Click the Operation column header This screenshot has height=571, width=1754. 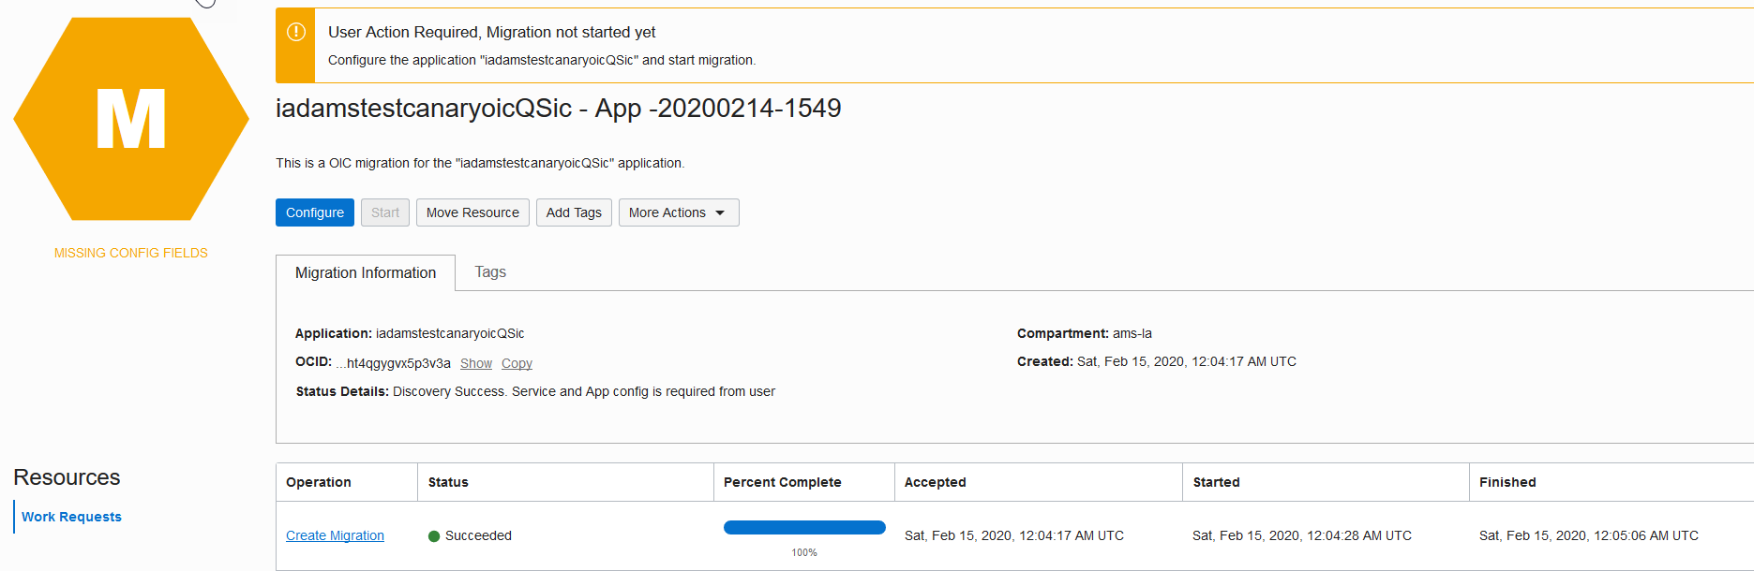tap(319, 482)
